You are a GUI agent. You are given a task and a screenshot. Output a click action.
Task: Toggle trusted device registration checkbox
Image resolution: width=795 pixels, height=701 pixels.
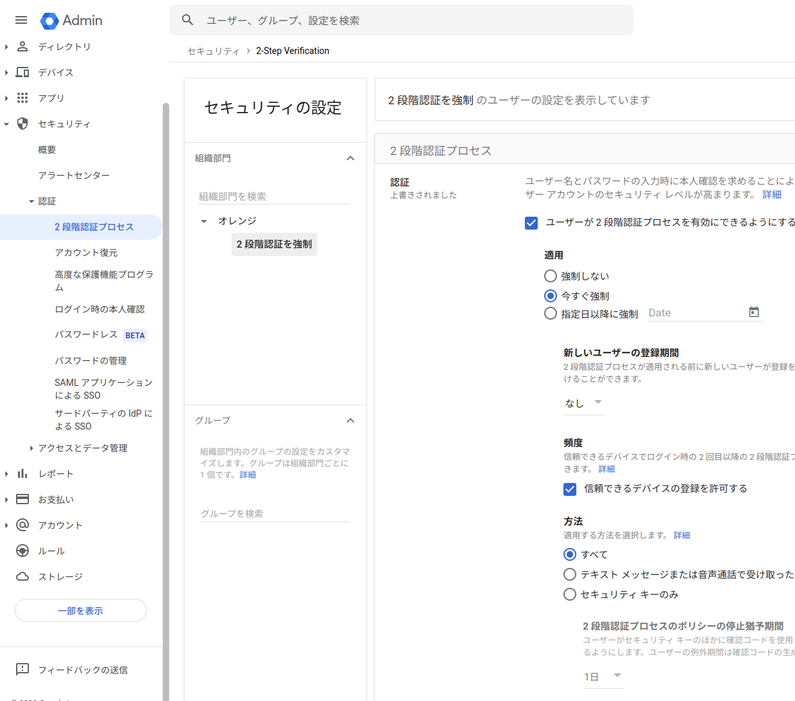click(570, 489)
